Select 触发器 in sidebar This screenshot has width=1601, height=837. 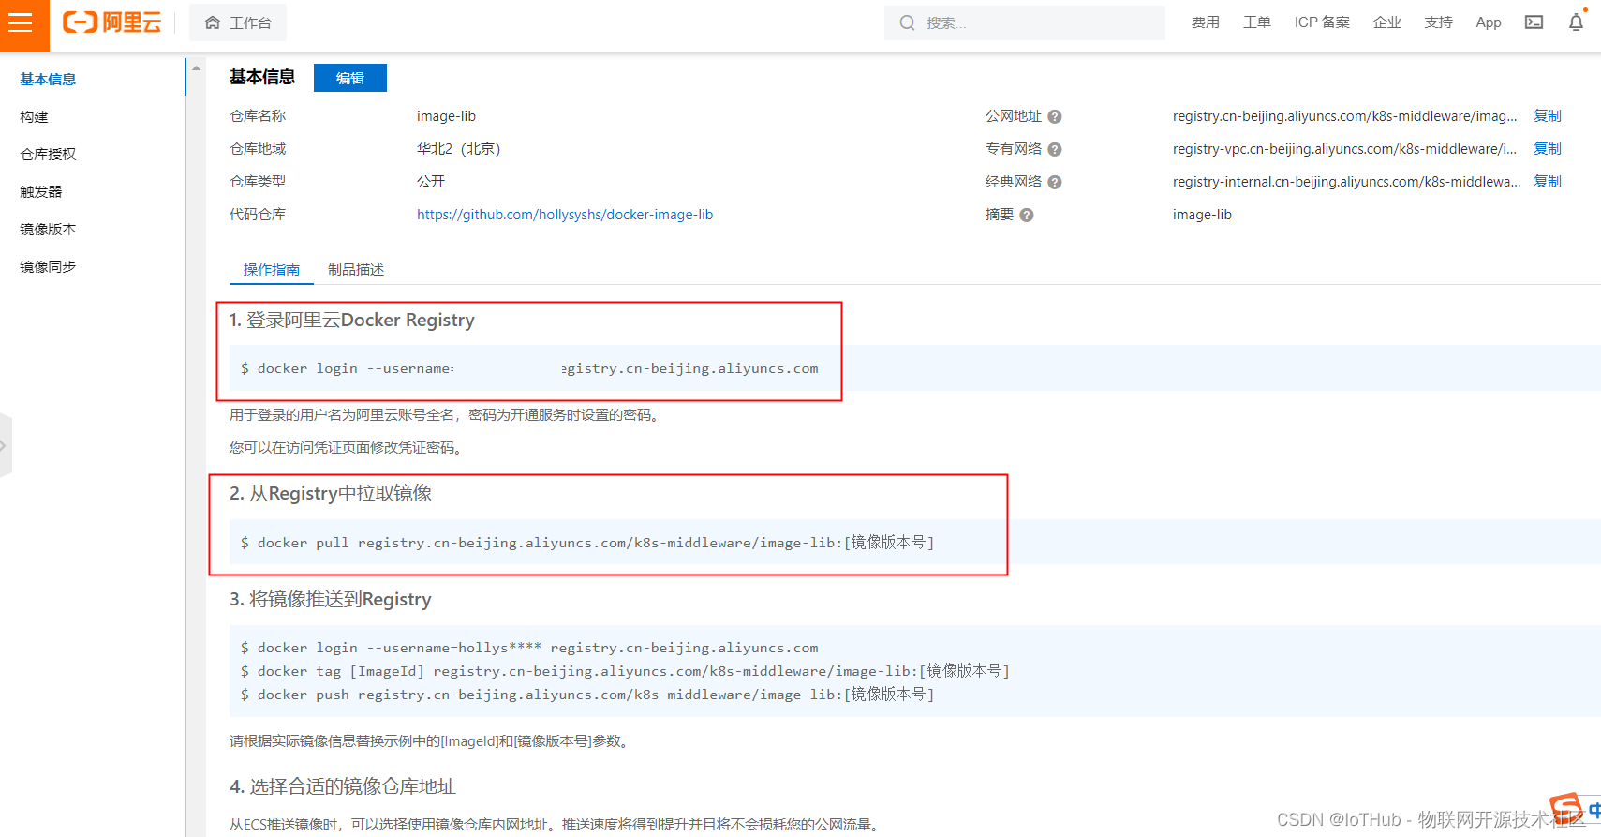[x=41, y=191]
